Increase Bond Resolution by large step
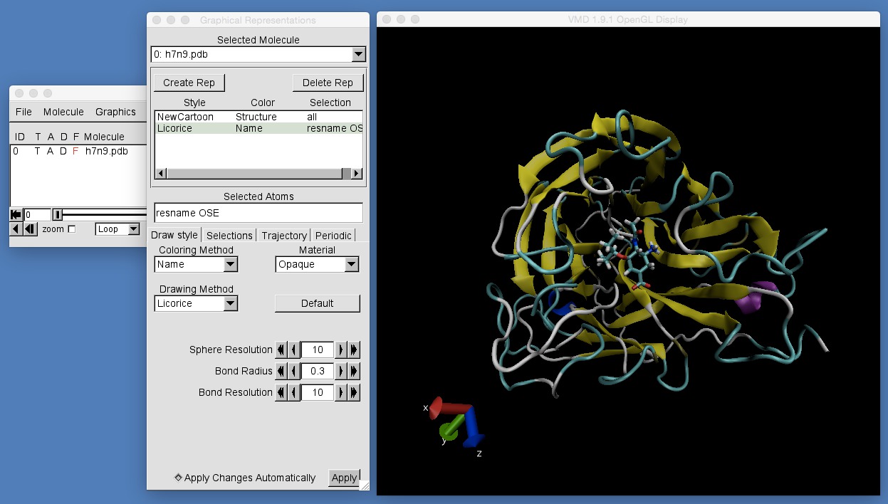Screen dimensions: 888x504 click(x=354, y=392)
